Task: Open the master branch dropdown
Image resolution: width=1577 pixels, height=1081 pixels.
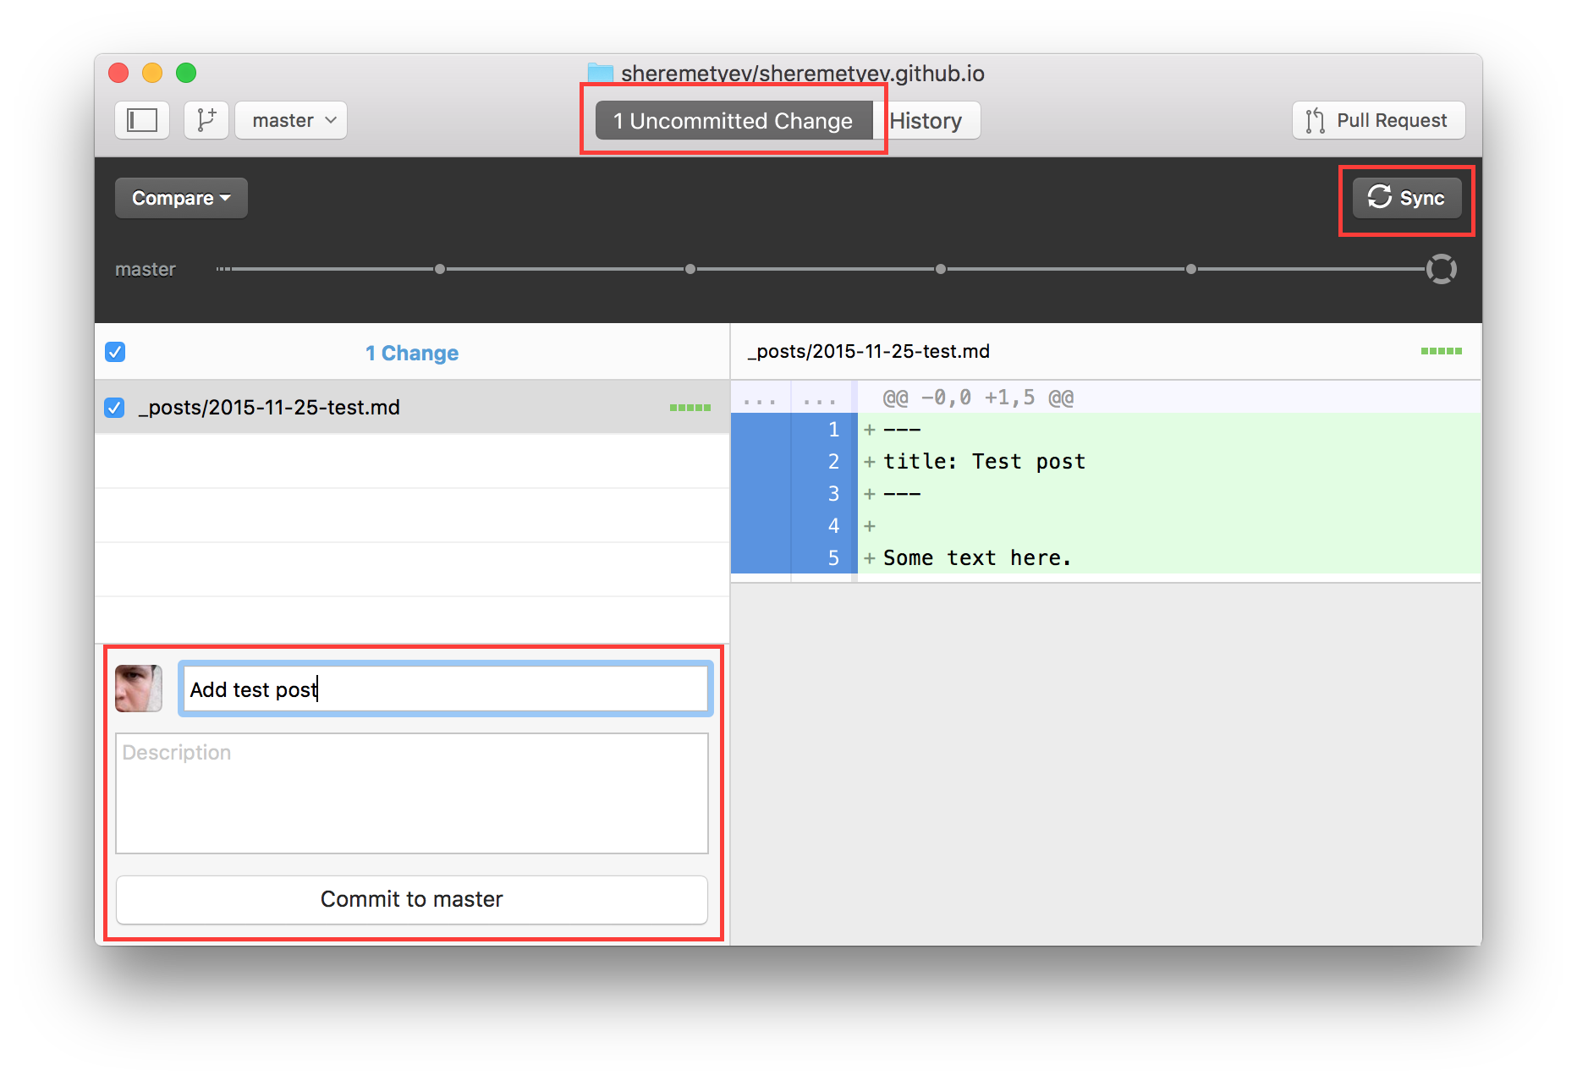Action: [292, 120]
